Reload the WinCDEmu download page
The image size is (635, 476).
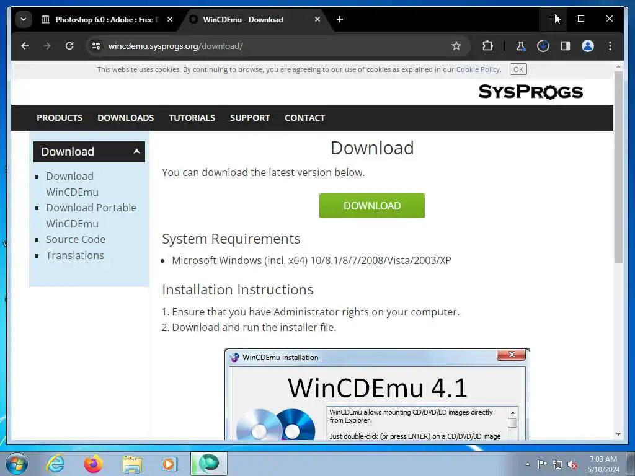(69, 46)
